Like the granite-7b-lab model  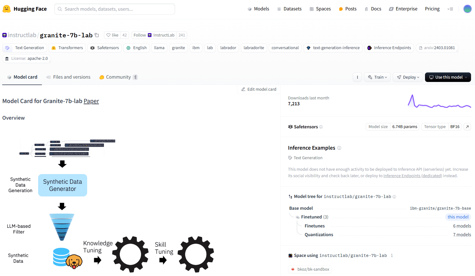click(x=112, y=35)
